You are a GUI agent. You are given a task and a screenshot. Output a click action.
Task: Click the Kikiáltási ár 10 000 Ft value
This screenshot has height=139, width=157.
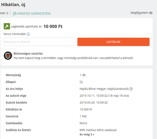(86, 109)
